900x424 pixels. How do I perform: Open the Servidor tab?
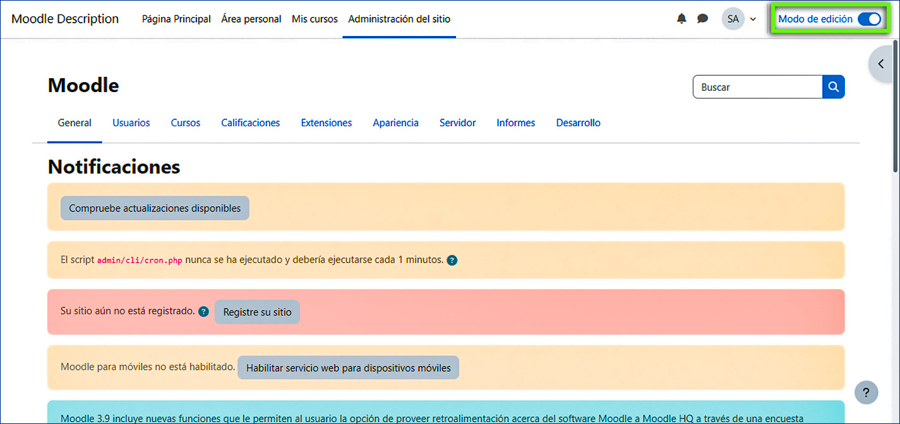coord(457,122)
